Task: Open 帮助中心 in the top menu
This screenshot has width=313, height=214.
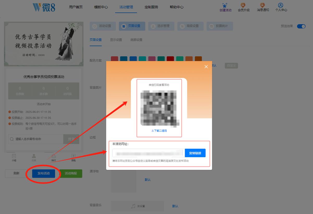Action: [x=177, y=7]
